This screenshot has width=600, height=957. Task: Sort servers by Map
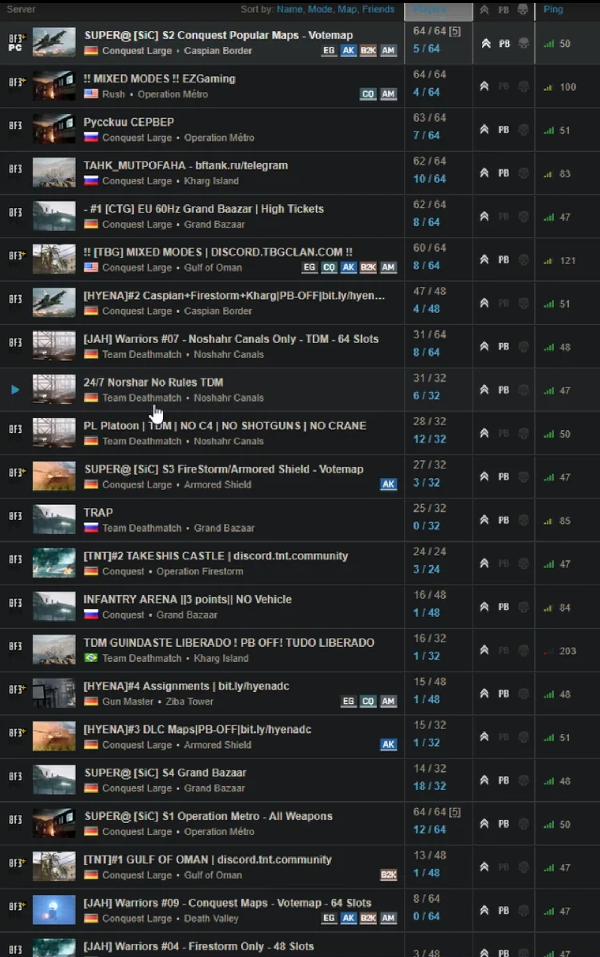(347, 9)
